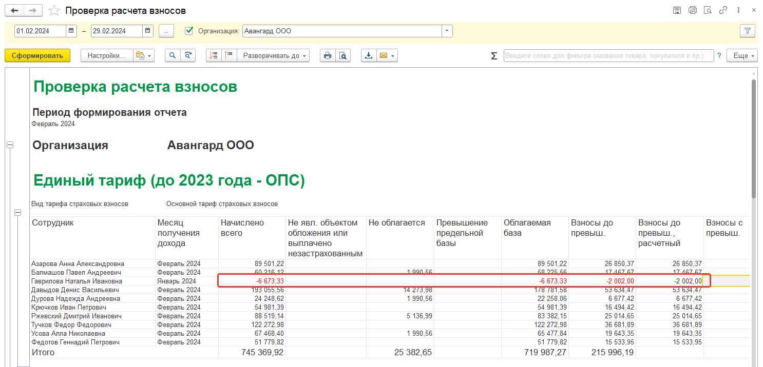The height and width of the screenshot is (367, 763).
Task: Close the report with the X button
Action: coord(753,10)
